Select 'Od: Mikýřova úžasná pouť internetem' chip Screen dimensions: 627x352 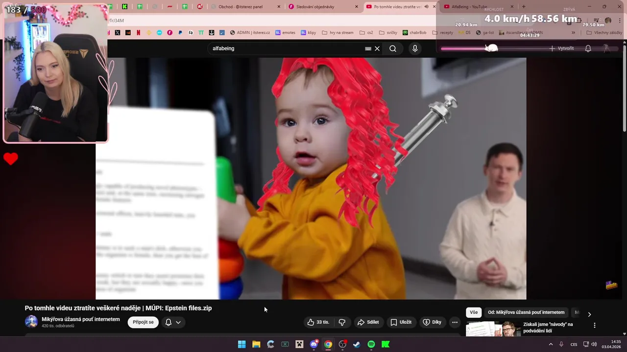(526, 312)
